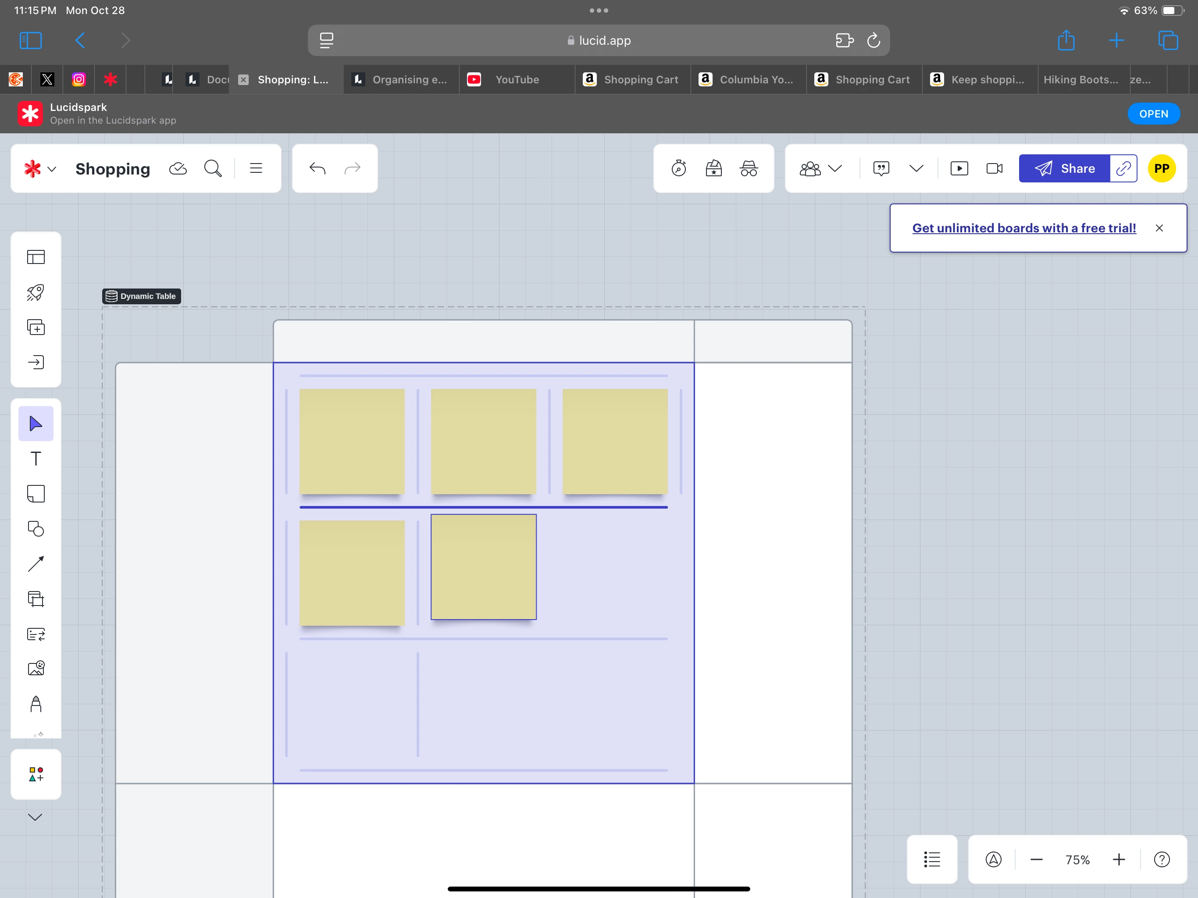Toggle Safari sidebar panel
The image size is (1198, 898).
31,41
